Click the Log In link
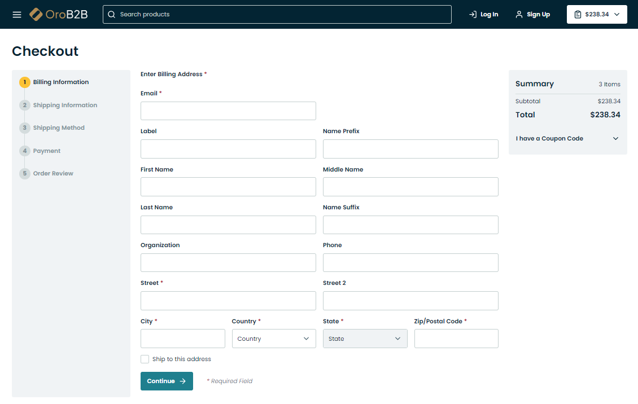The width and height of the screenshot is (638, 404). click(x=483, y=14)
